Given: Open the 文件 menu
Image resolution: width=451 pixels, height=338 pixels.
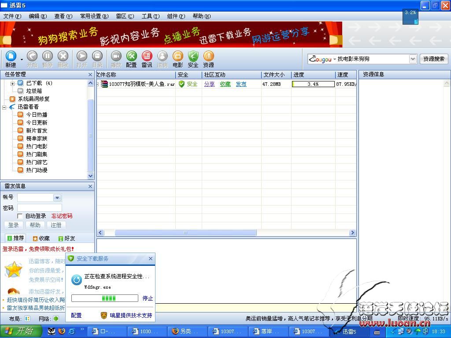Looking at the screenshot, I should pos(12,16).
